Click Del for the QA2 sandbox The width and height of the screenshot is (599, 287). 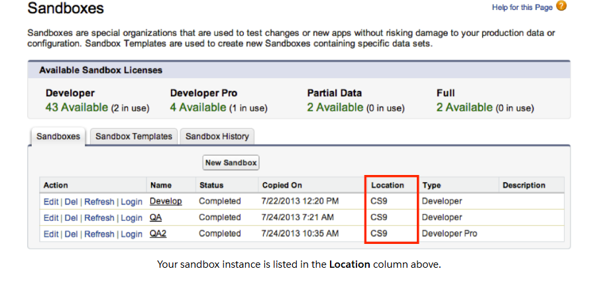pyautogui.click(x=71, y=234)
